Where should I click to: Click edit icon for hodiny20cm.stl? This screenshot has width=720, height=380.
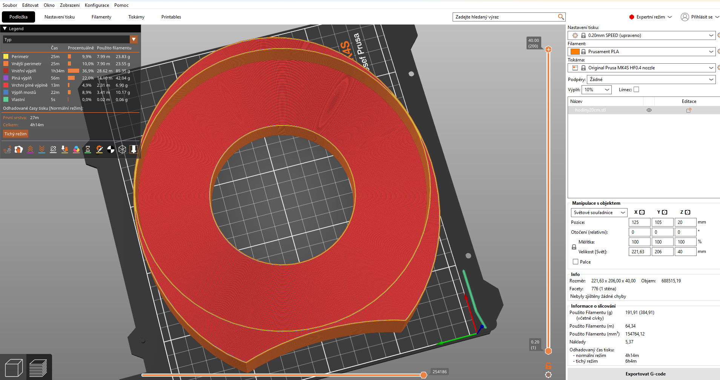689,110
